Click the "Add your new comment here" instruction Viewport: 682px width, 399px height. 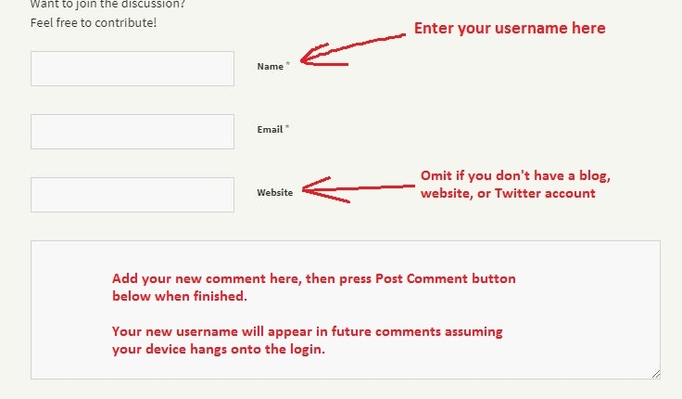pos(313,278)
